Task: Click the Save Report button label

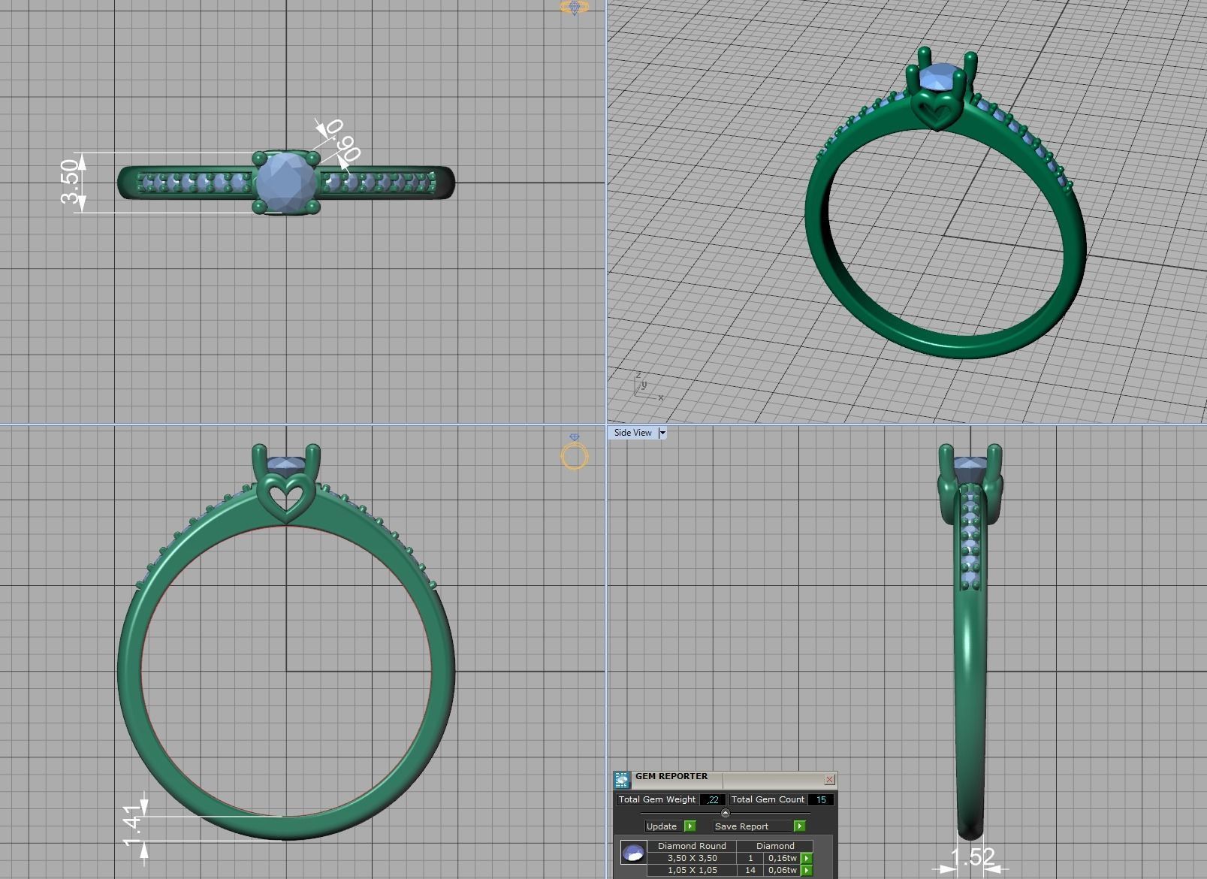Action: tap(741, 826)
